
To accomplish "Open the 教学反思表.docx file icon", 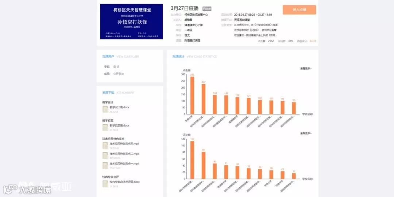I will point(105,127).
